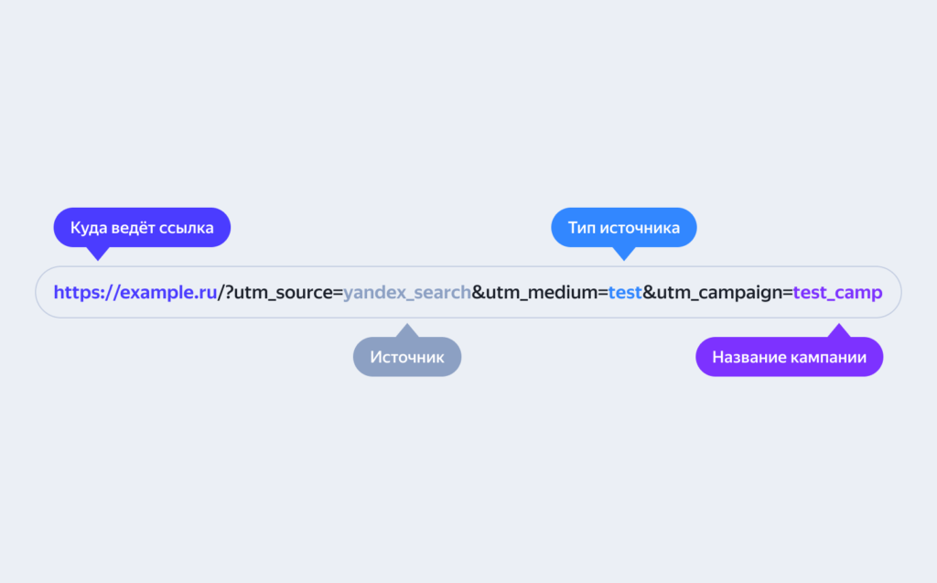The image size is (937, 583).
Task: Click the pointer arrow above "Источник" bubble
Action: [407, 330]
